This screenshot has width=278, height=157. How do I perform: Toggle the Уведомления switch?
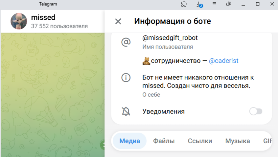(256, 111)
